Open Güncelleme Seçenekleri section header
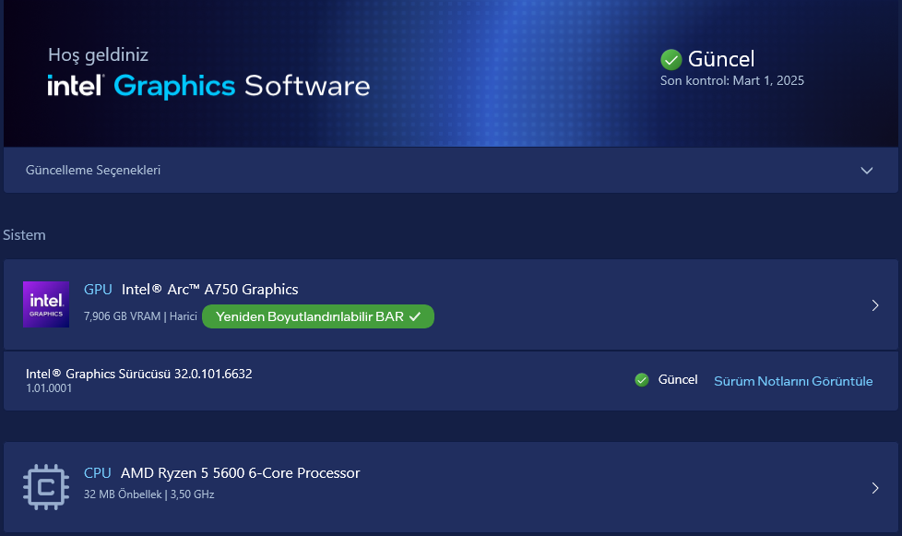This screenshot has height=536, width=902. (x=450, y=171)
